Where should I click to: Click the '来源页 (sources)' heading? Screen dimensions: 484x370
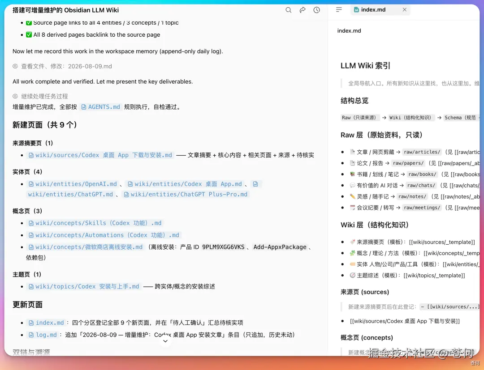coord(364,292)
